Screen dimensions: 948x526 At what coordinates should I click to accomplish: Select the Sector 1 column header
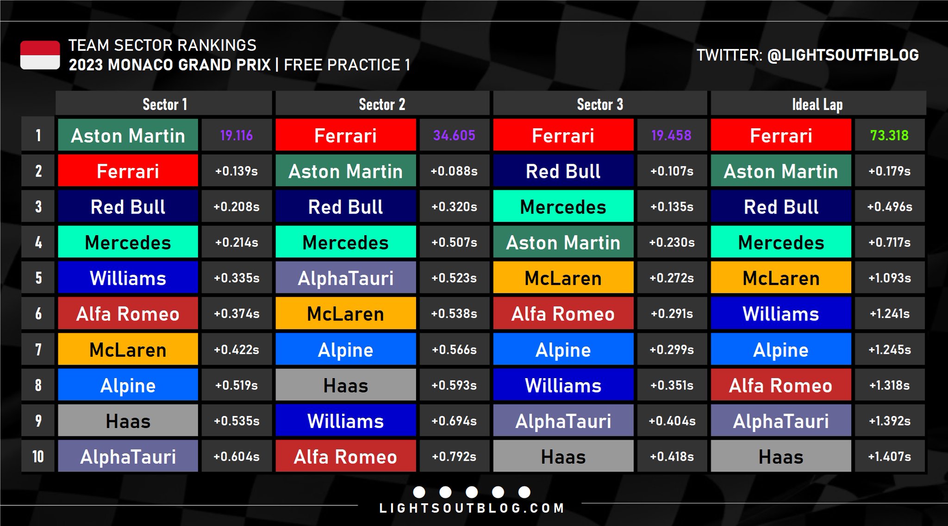[164, 104]
